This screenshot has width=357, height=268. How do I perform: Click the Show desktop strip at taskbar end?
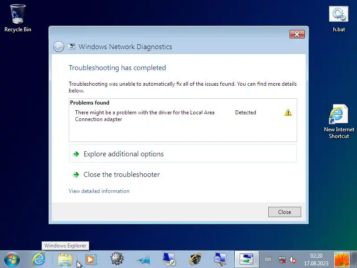(x=354, y=260)
